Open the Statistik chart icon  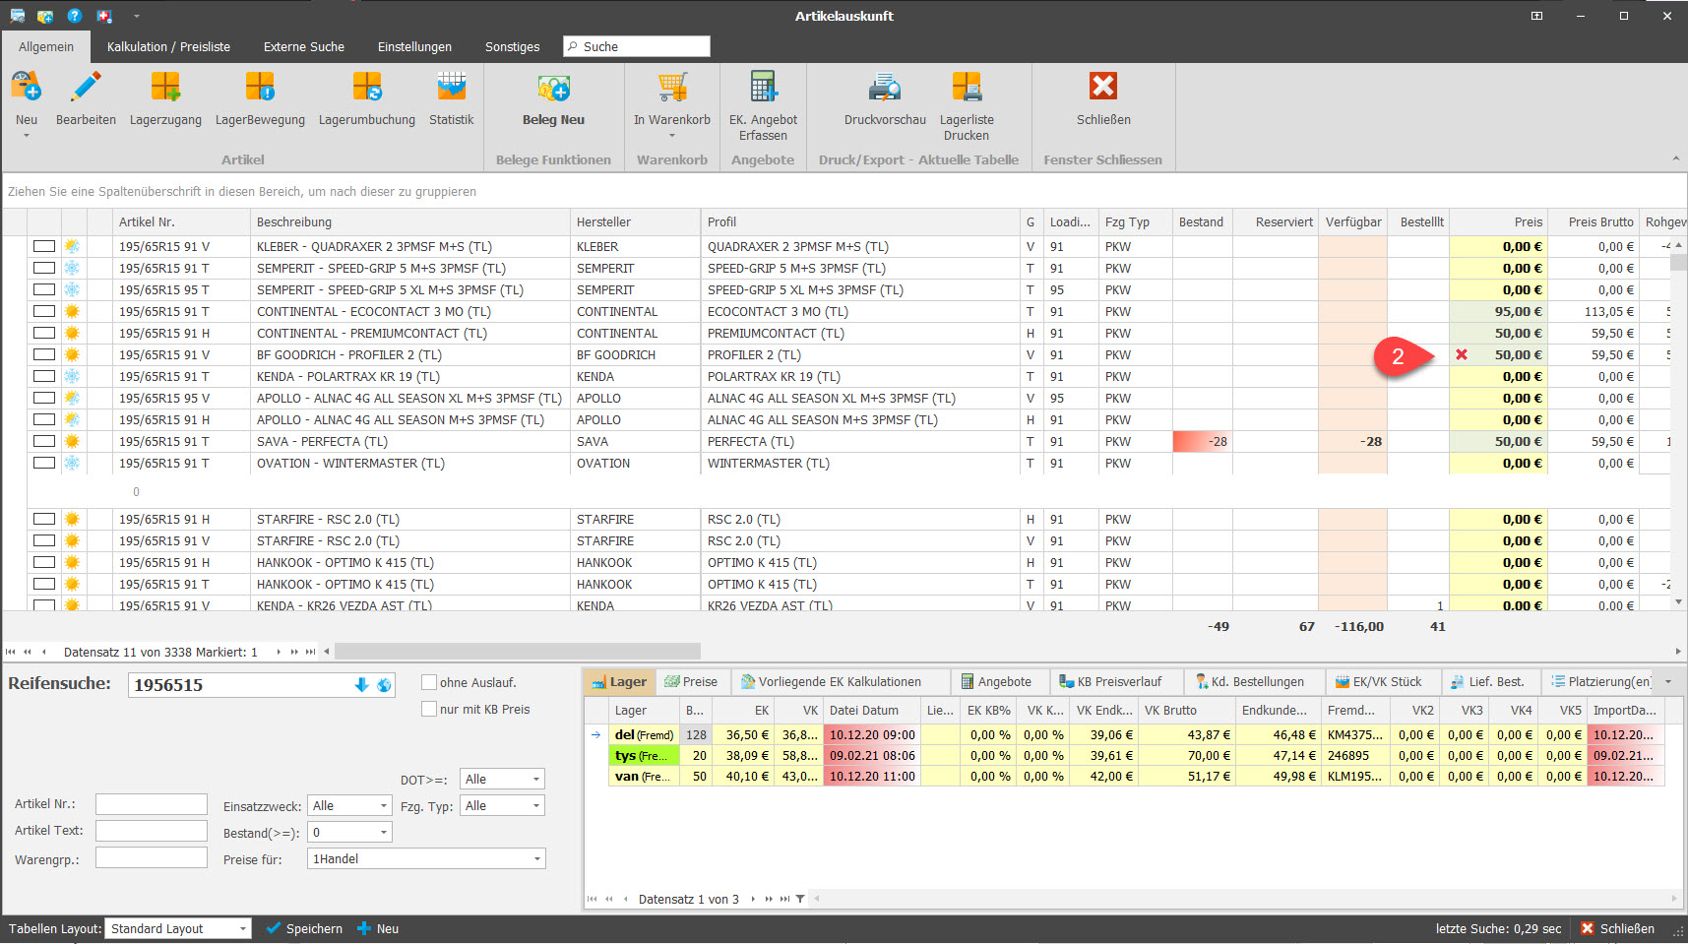452,88
